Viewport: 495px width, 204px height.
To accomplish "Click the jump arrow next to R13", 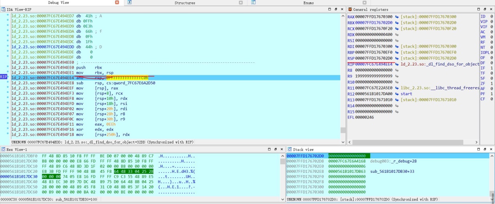I will coord(397,100).
